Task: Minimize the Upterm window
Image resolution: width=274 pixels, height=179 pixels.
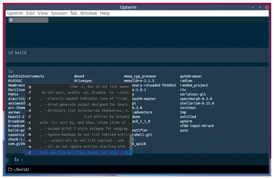Action: [253, 7]
